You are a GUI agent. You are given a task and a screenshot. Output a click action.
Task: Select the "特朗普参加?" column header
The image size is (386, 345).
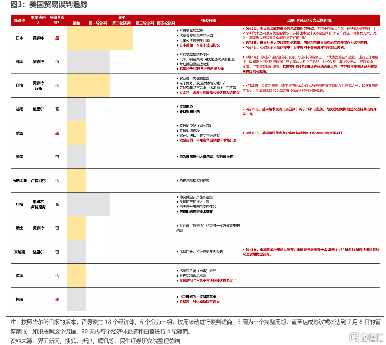coord(57,20)
